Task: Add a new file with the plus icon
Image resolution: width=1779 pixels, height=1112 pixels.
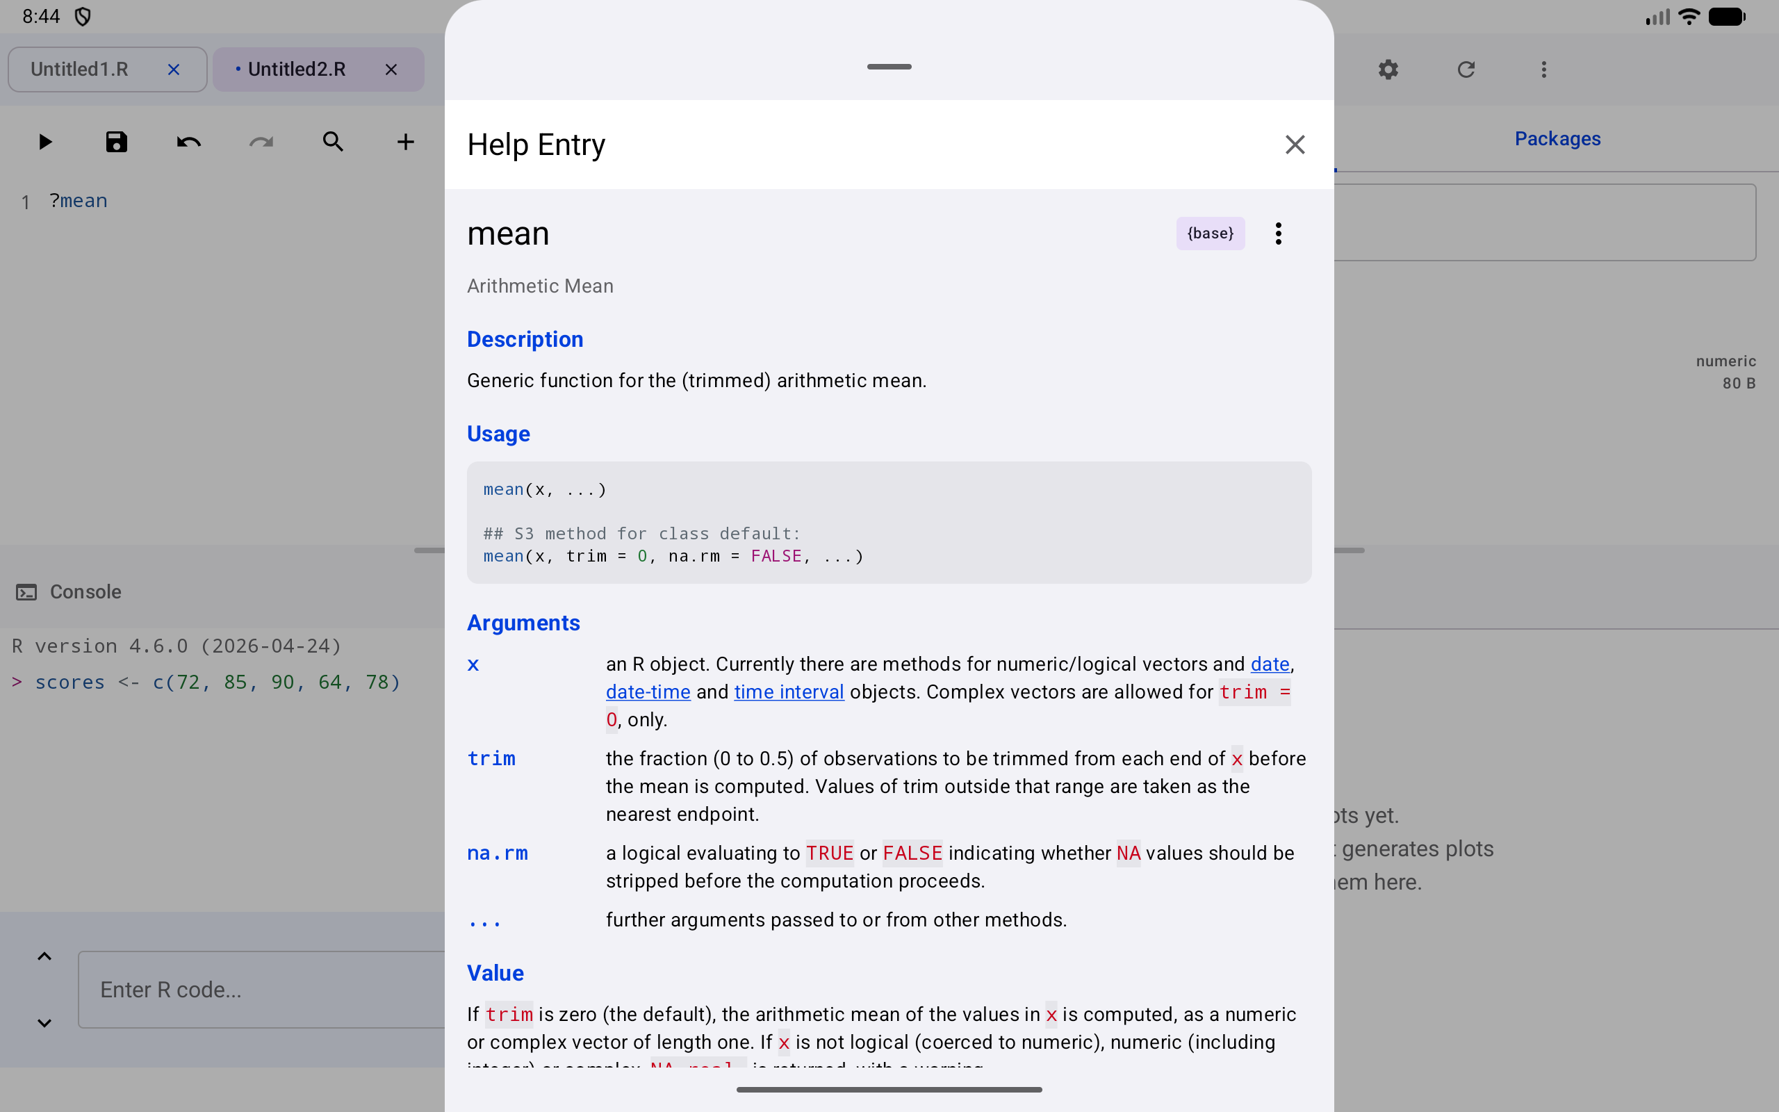Action: [x=405, y=141]
